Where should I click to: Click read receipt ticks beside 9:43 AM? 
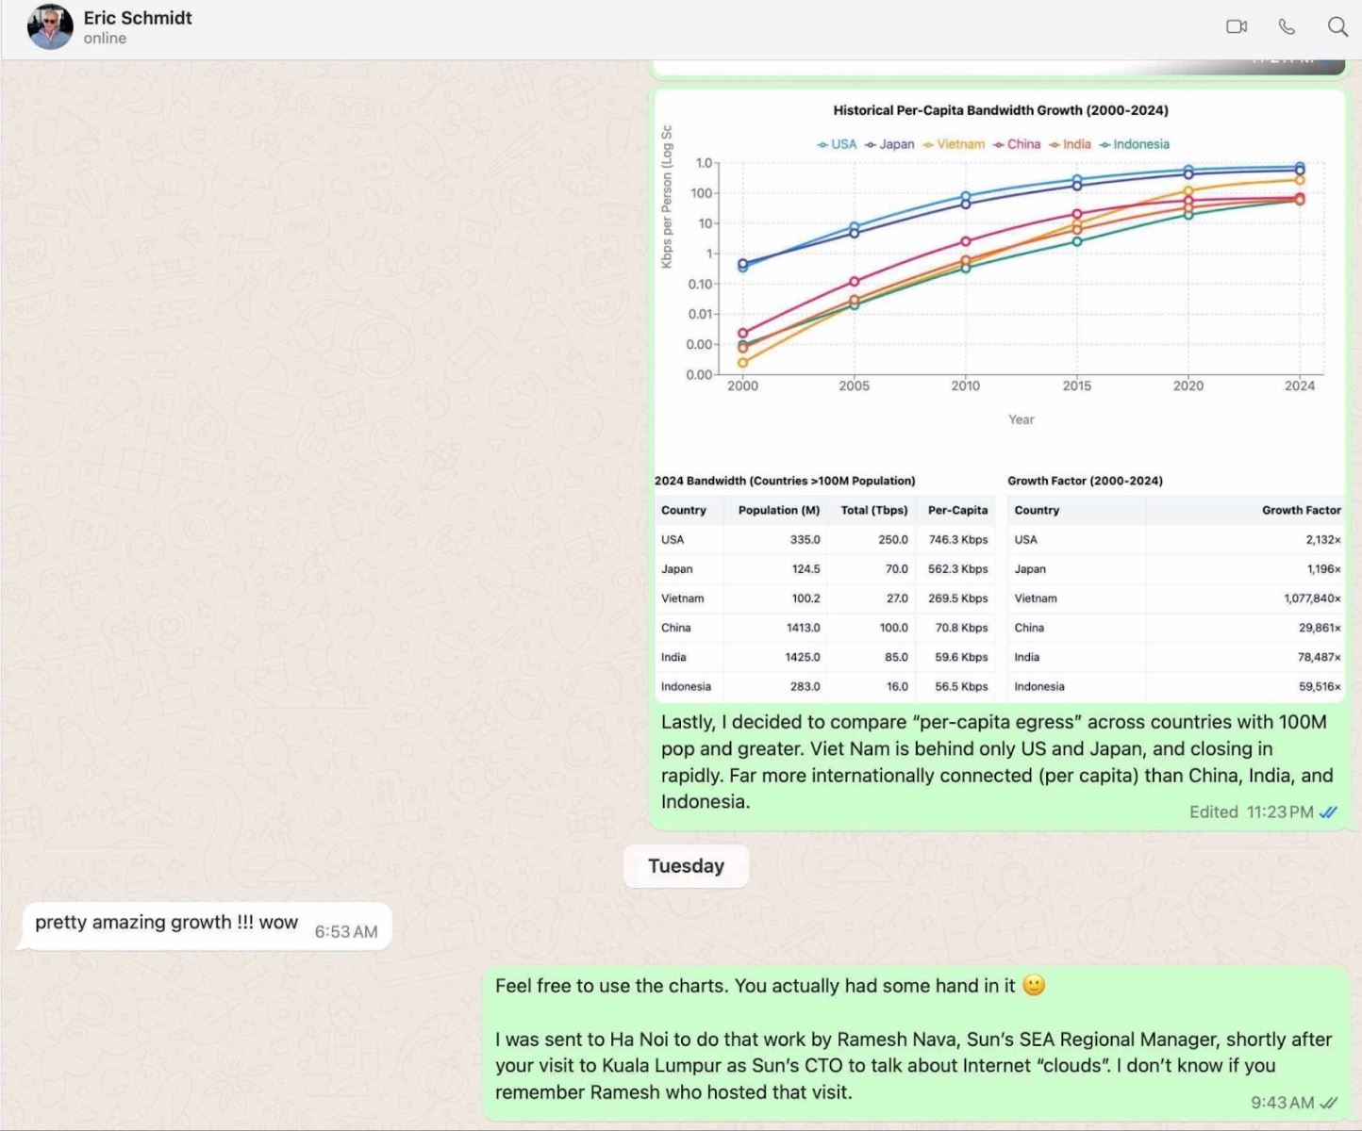1329,1103
